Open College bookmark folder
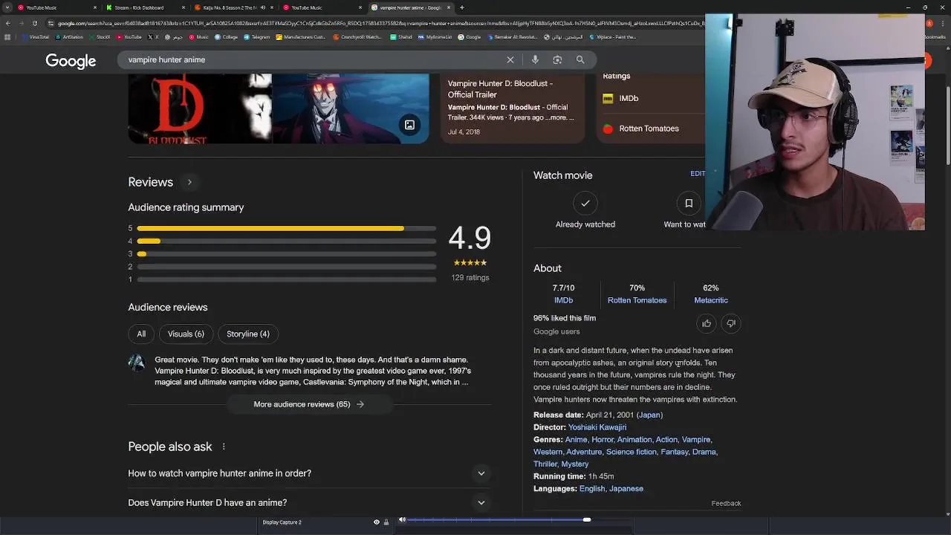 (x=227, y=36)
